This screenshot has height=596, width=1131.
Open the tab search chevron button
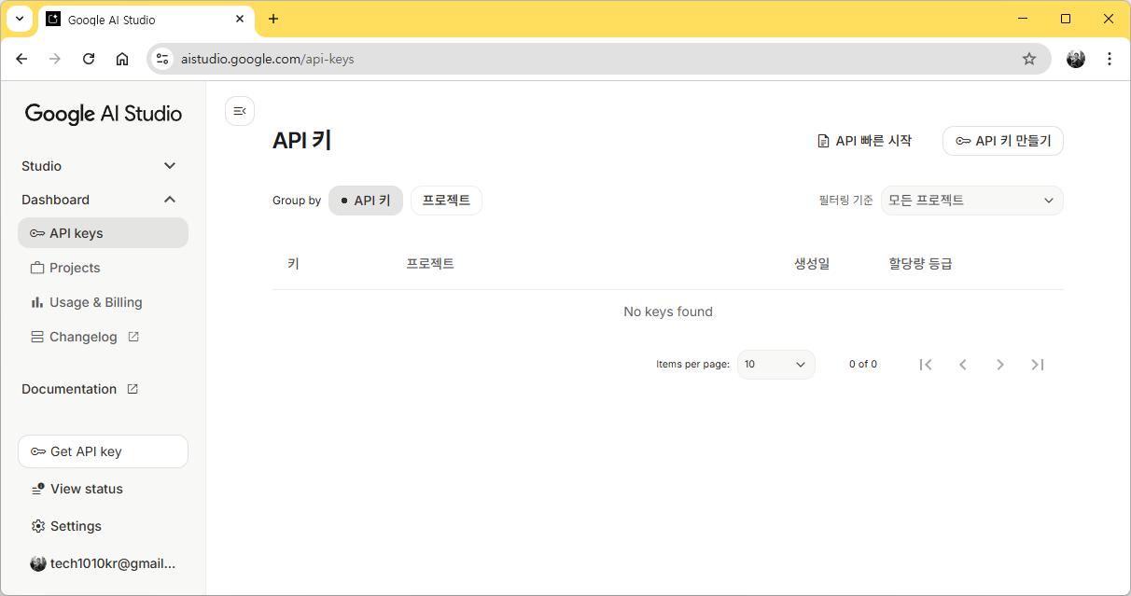click(20, 19)
